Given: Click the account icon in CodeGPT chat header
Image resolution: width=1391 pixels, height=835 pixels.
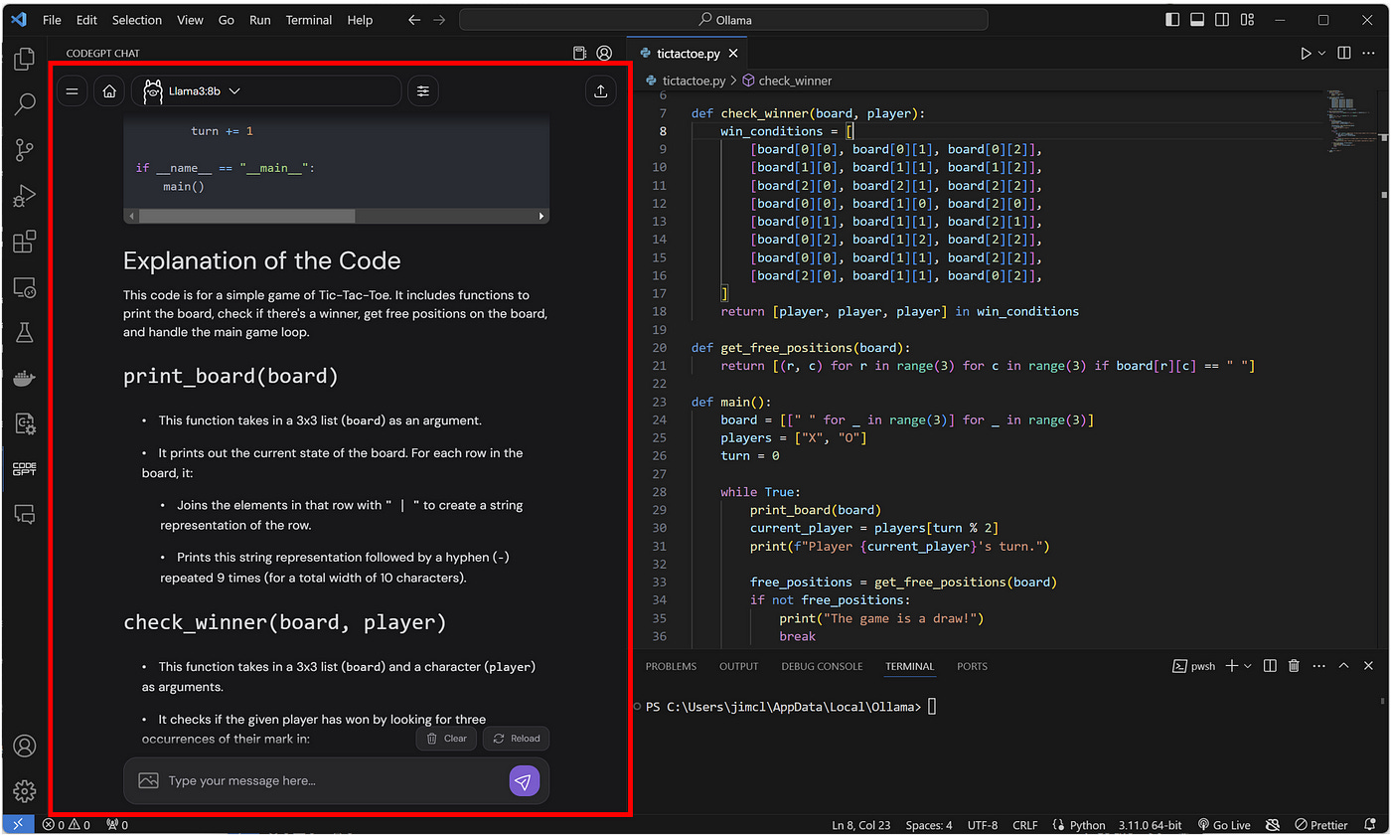Looking at the screenshot, I should (x=604, y=53).
